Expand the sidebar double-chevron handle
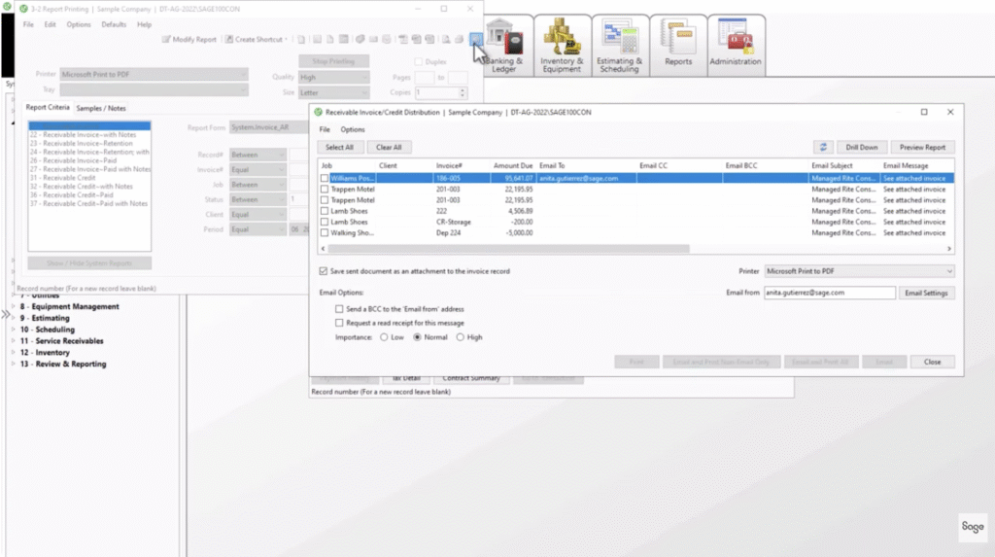 pos(6,314)
